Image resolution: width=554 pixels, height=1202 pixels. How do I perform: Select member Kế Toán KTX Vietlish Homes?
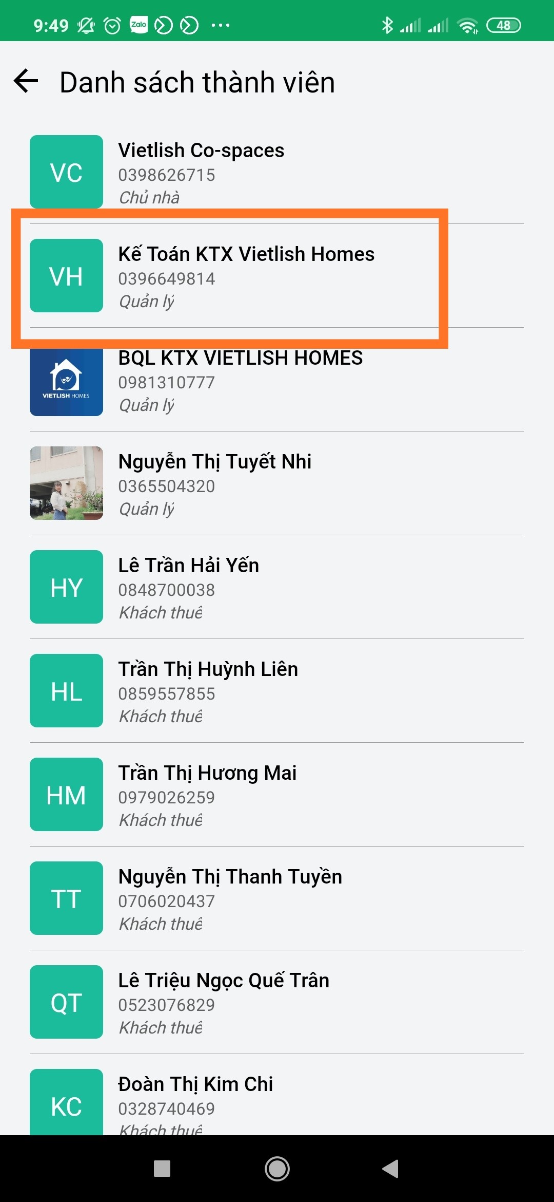[277, 276]
